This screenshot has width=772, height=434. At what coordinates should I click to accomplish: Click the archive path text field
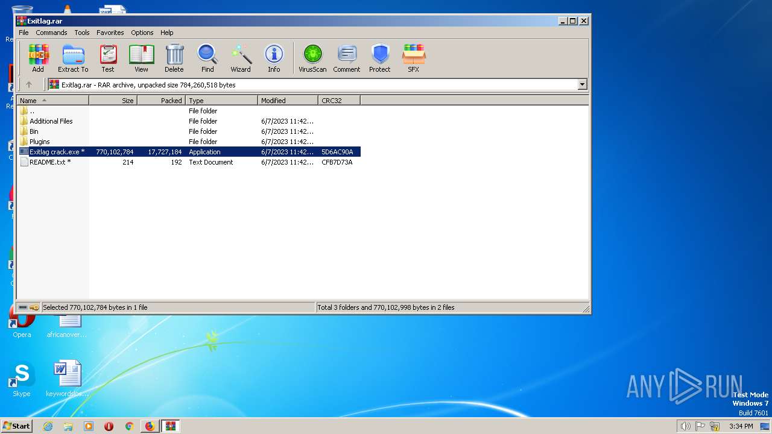(312, 85)
